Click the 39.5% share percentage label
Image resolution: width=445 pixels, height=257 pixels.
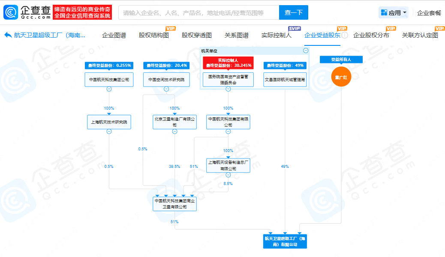(x=174, y=167)
